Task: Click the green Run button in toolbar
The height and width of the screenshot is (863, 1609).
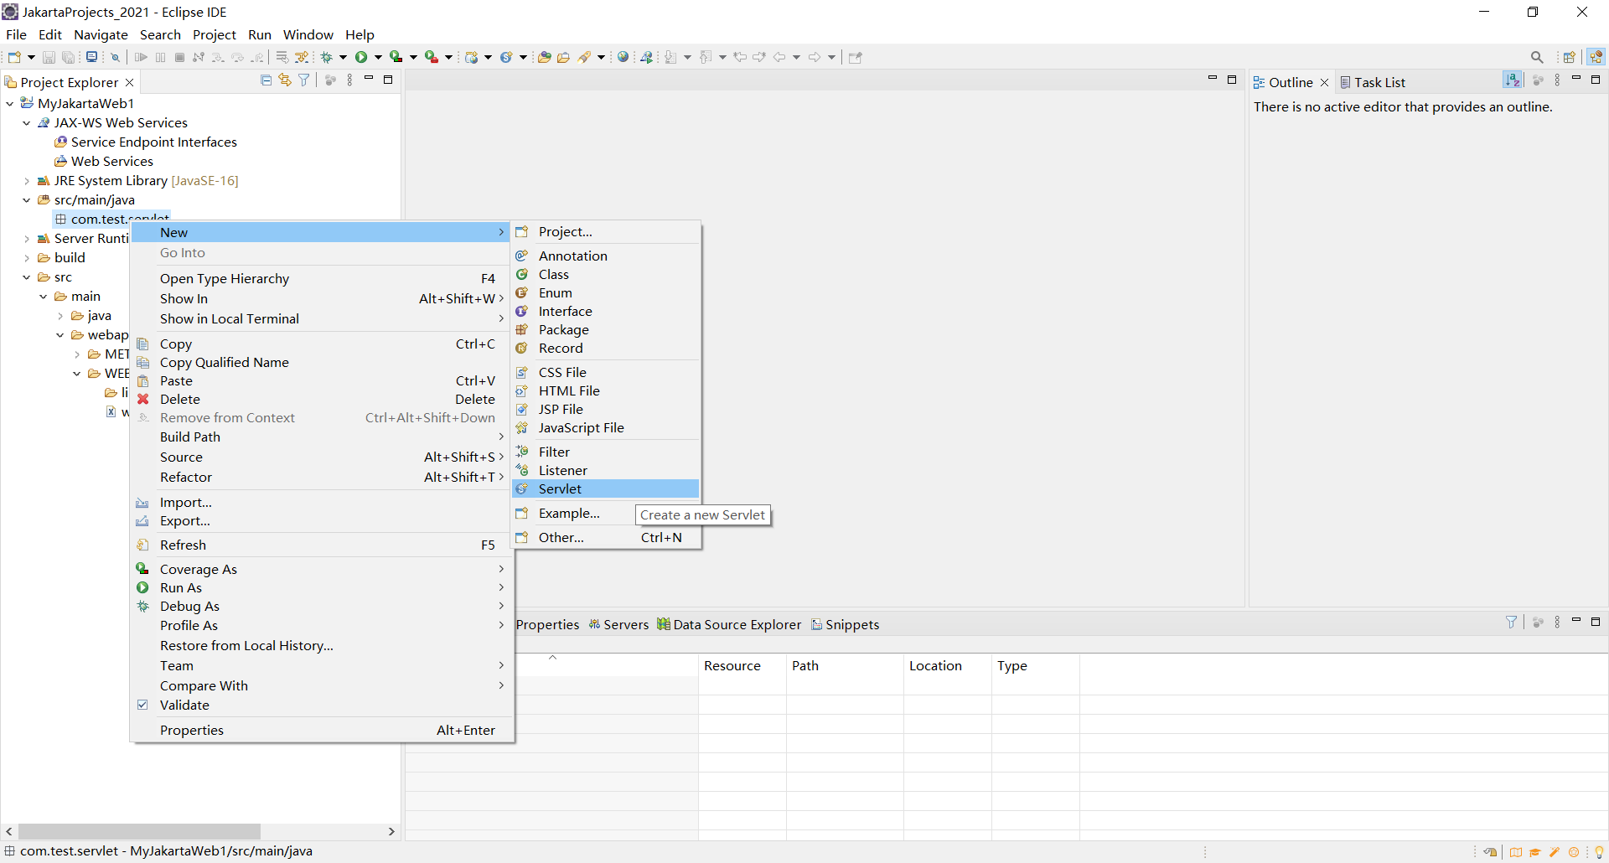Action: point(361,57)
